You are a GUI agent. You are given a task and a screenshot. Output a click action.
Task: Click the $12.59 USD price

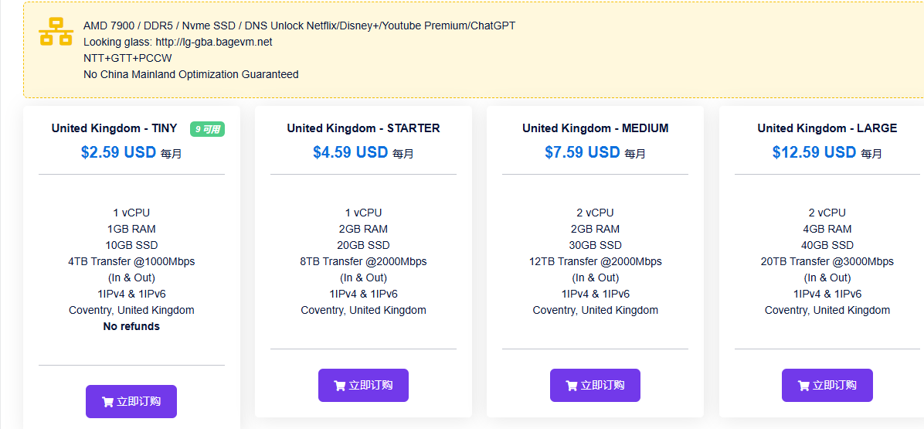(814, 152)
